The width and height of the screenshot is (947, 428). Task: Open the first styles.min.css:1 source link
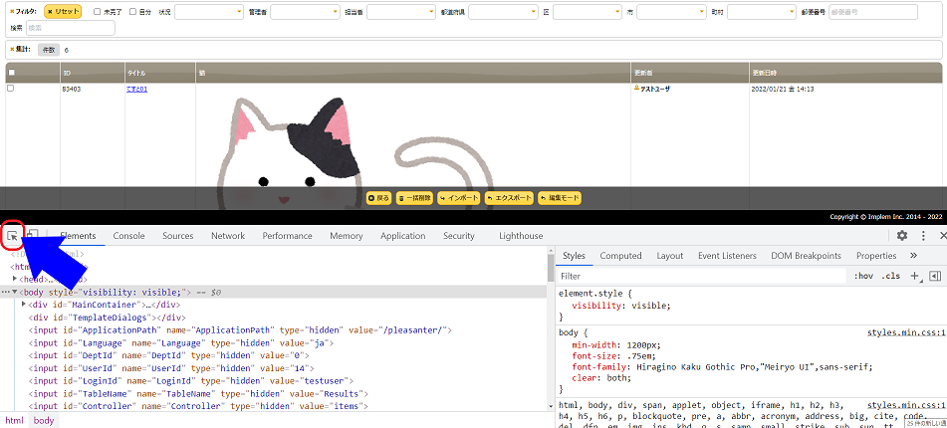906,332
